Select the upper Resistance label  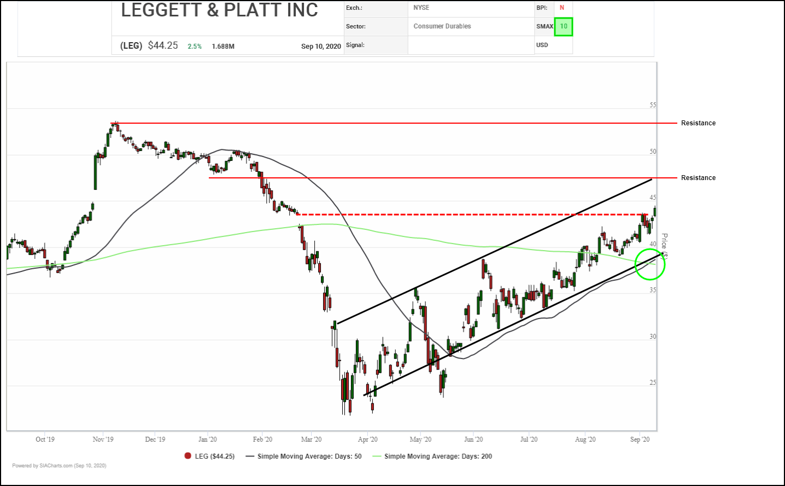click(x=698, y=123)
